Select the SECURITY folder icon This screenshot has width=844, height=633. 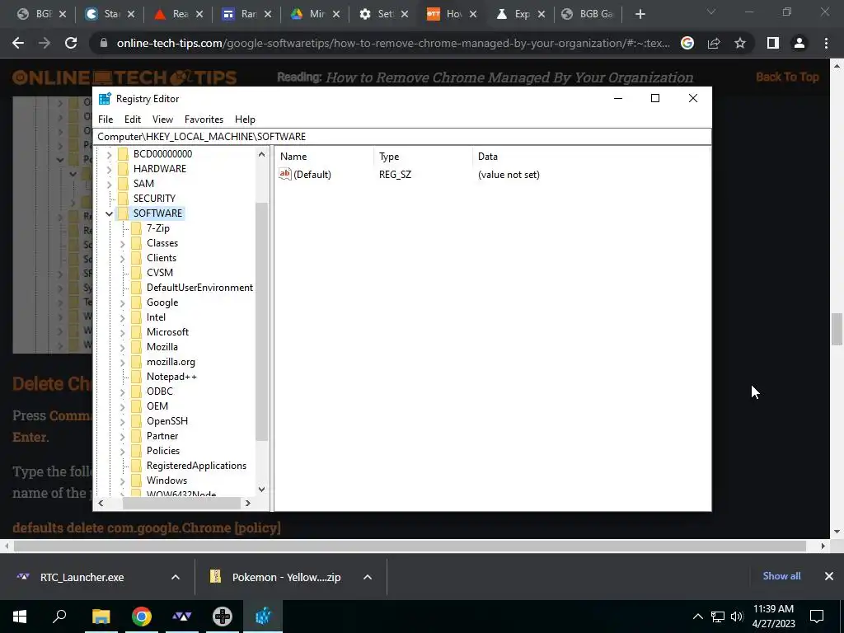(124, 199)
